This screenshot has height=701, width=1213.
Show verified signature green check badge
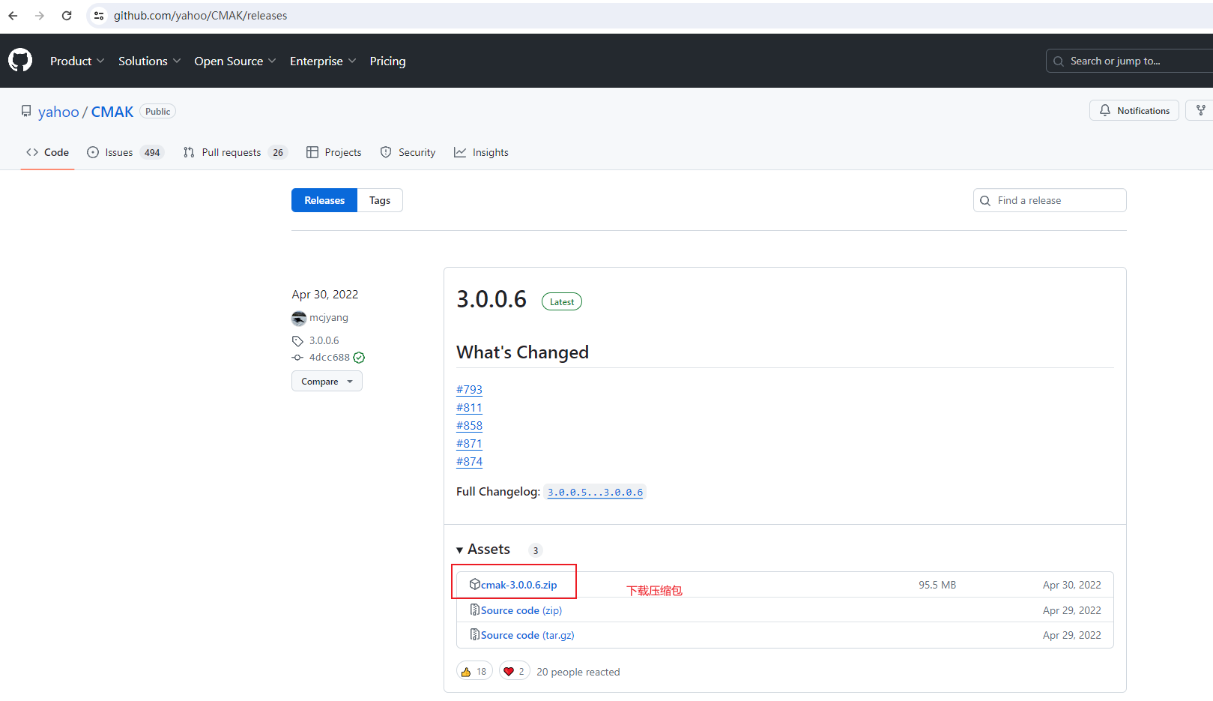[x=359, y=358]
